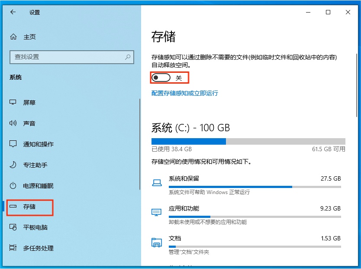Select the 专注助手 moon icon
The image size is (361, 269).
point(13,165)
